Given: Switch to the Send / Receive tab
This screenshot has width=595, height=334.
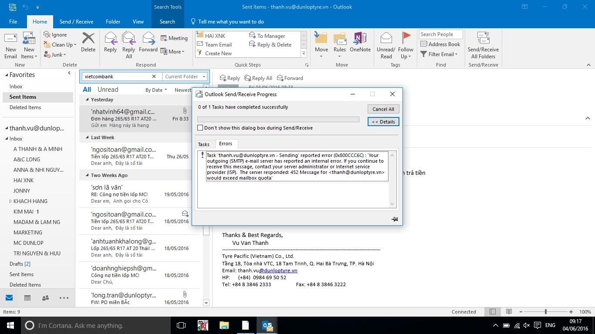Looking at the screenshot, I should point(76,21).
